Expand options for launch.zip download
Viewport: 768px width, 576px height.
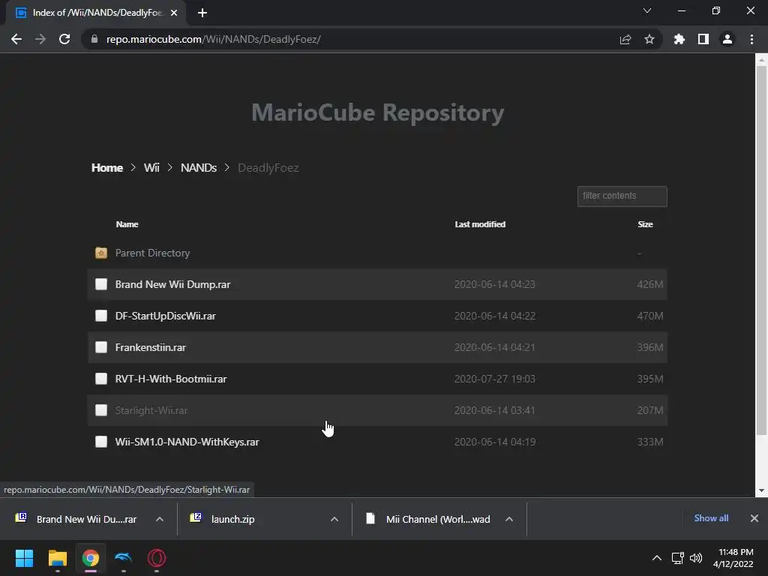334,519
